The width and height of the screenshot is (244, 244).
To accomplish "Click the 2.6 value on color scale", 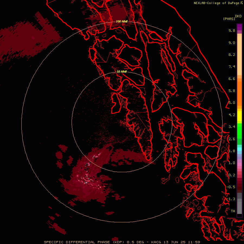I will (x=232, y=139).
